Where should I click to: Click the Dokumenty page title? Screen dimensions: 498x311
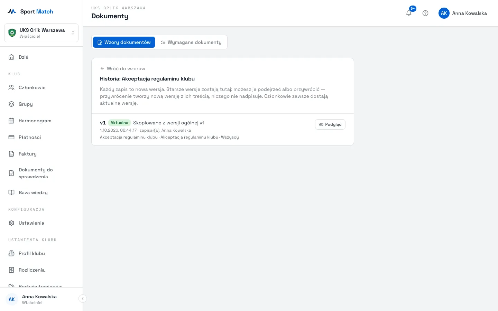tap(110, 16)
